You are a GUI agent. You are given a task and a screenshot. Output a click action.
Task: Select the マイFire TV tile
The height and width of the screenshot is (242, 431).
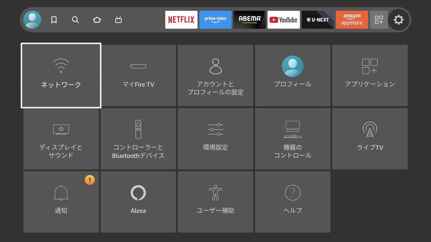coord(138,75)
